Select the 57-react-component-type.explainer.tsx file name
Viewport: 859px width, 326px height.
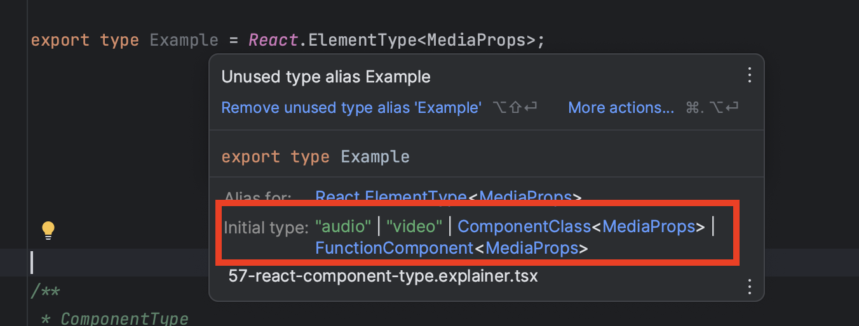coord(383,277)
